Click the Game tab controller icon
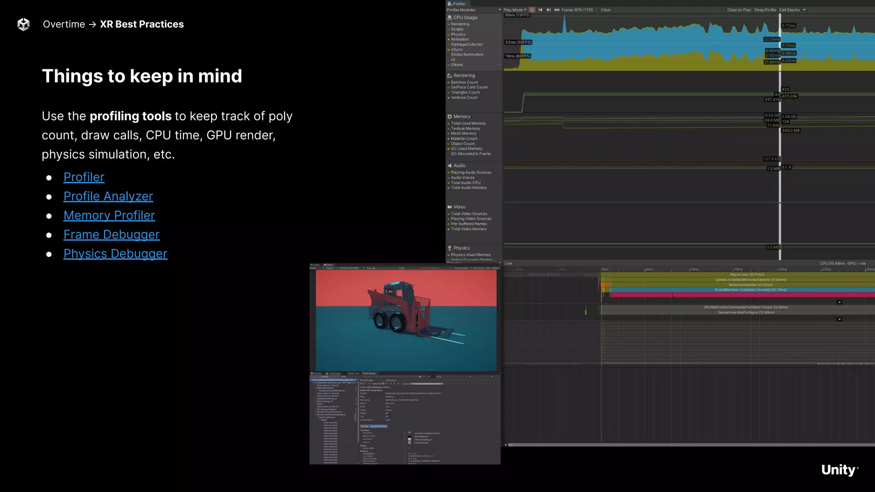The height and width of the screenshot is (492, 875). pos(325,265)
